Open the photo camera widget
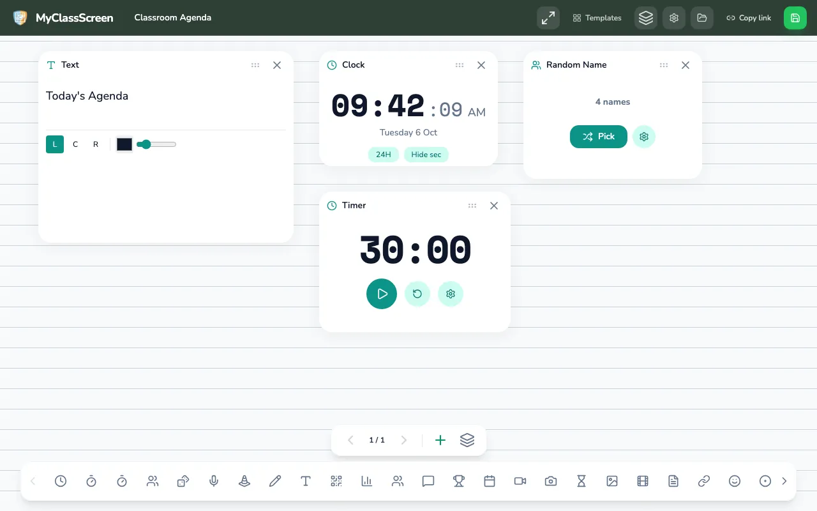817x511 pixels. 551,481
